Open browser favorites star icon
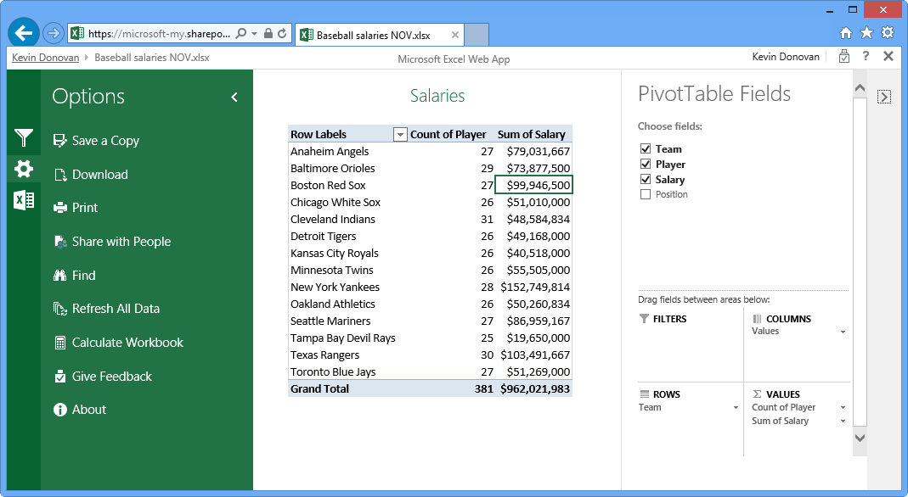 tap(866, 33)
